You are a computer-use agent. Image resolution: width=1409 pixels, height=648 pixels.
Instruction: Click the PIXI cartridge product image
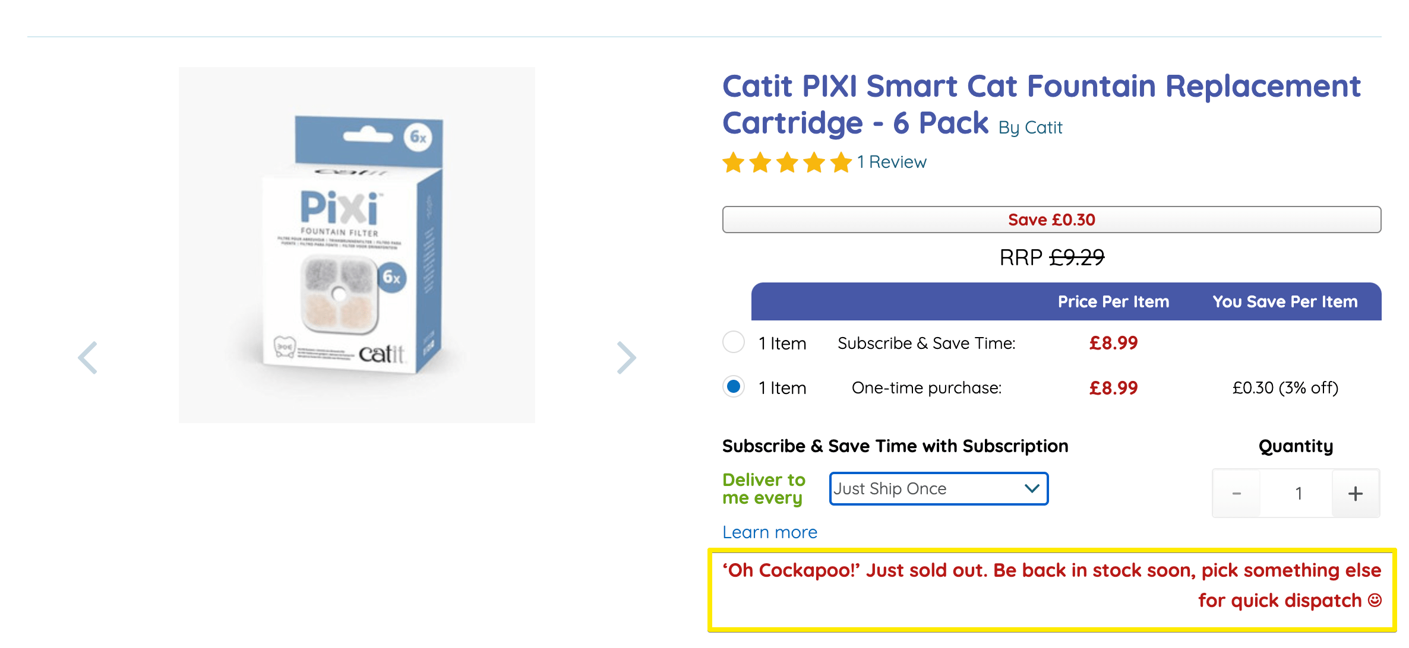[356, 245]
